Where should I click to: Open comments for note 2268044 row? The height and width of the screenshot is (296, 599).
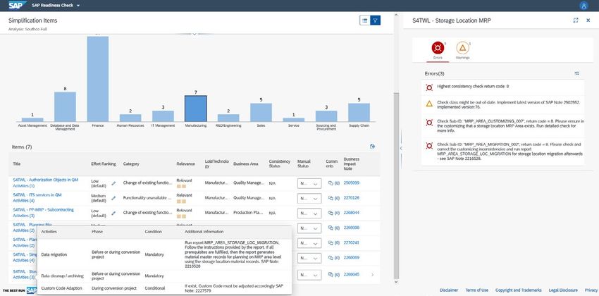(x=334, y=213)
